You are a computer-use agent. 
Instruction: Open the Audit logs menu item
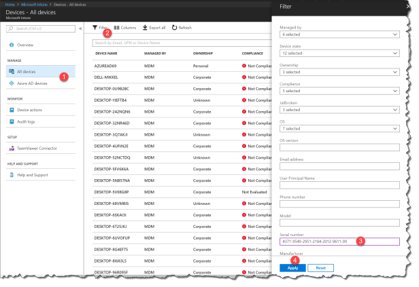[x=41, y=121]
